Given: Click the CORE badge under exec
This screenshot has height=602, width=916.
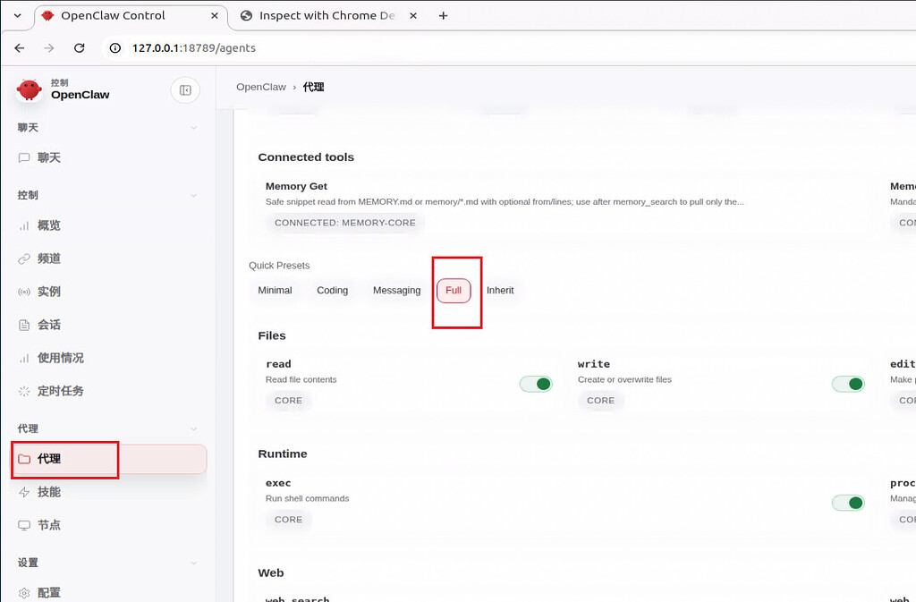Looking at the screenshot, I should pos(289,520).
